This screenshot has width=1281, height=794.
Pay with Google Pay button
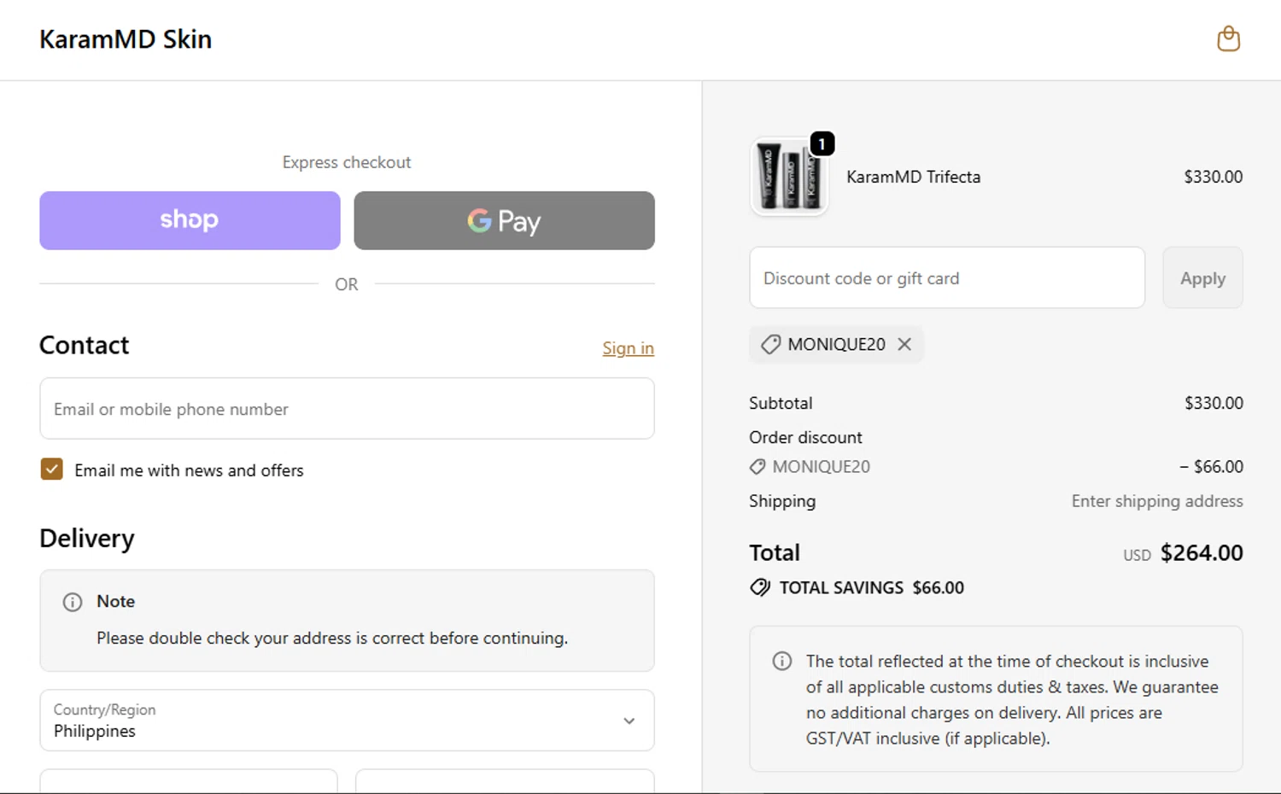[504, 220]
